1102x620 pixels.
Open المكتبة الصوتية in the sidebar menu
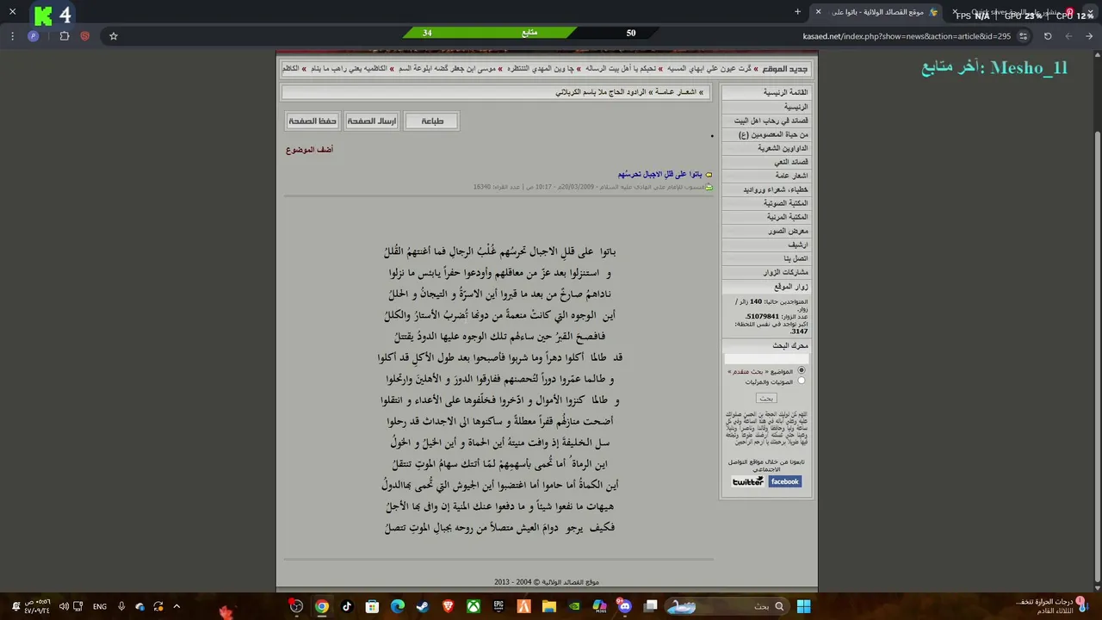785,203
